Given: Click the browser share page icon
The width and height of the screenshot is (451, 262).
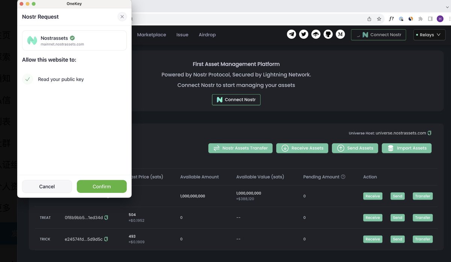Looking at the screenshot, I should [369, 19].
